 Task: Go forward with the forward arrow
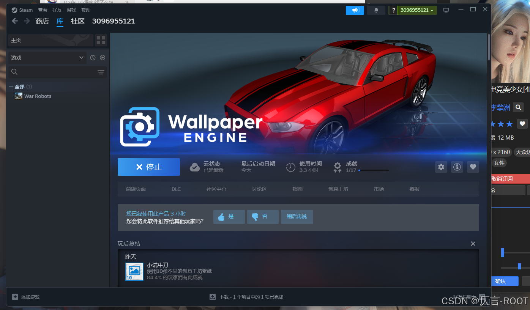coord(27,21)
